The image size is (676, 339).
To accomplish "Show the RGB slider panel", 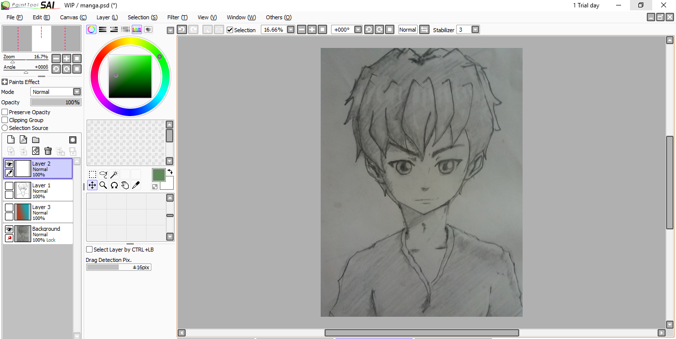I will pyautogui.click(x=102, y=30).
